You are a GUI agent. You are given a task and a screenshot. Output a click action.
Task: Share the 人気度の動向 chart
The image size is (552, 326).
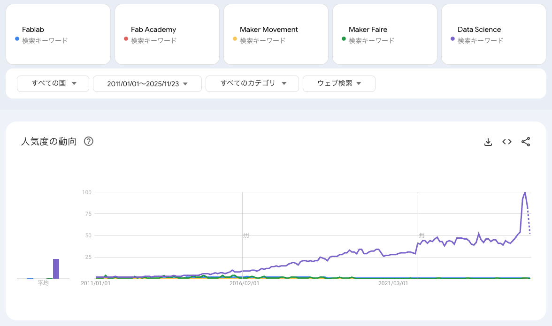[526, 142]
